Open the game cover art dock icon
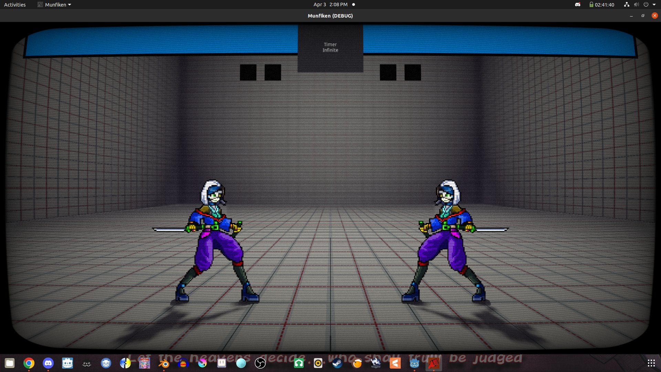 click(x=145, y=363)
